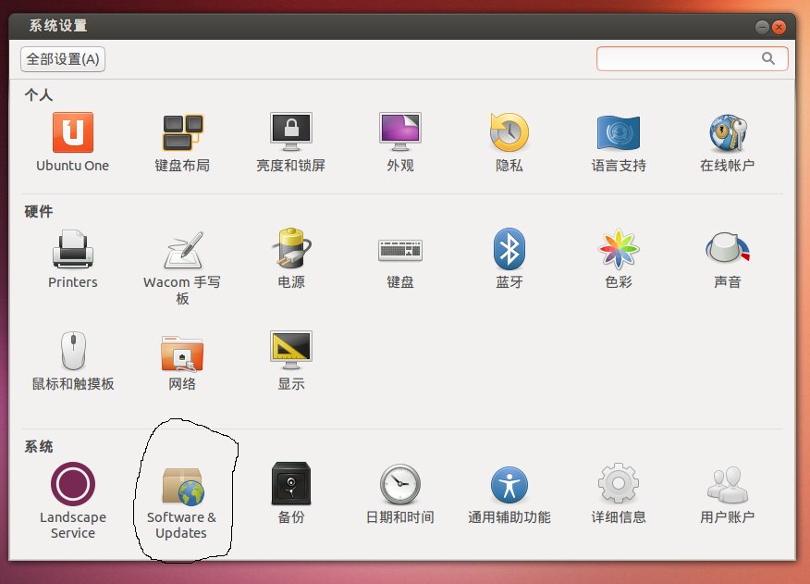
Task: Open 鼠标和触摸板 mouse settings
Action: (73, 361)
